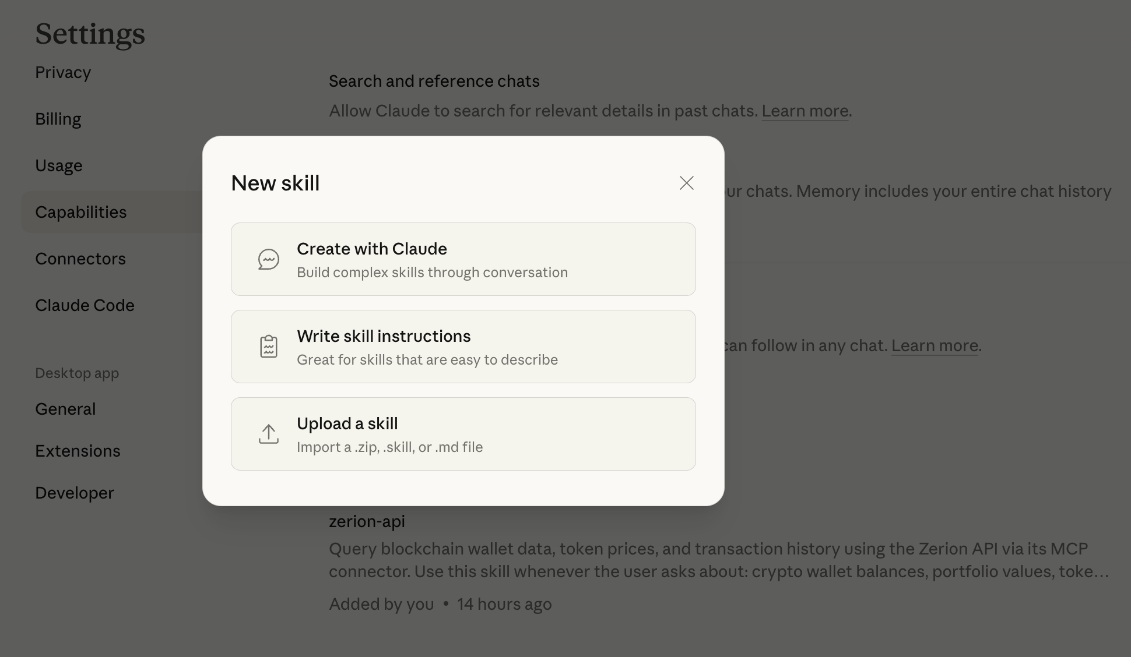1131x657 pixels.
Task: Click the upload arrow icon
Action: tap(268, 434)
